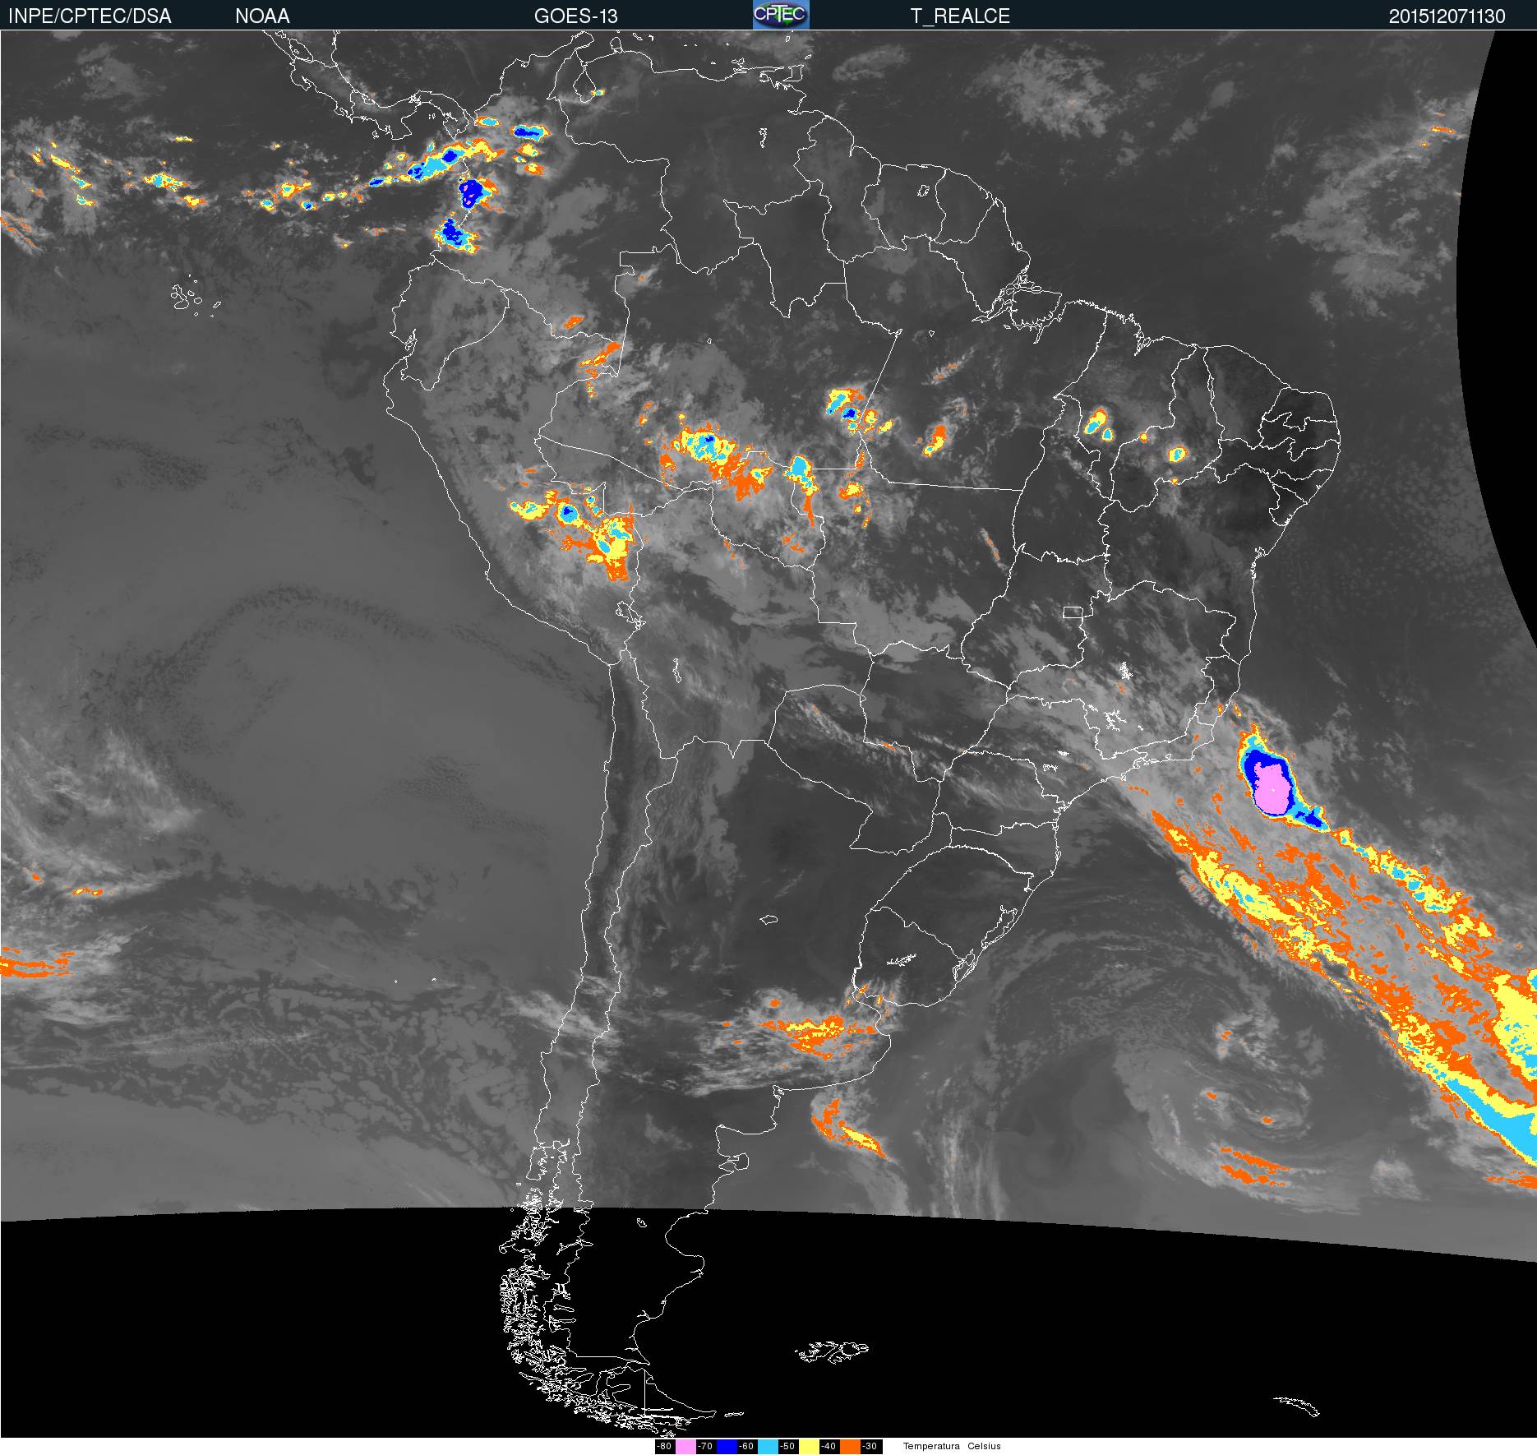Viewport: 1537px width, 1455px height.
Task: Click the light blue legend color swatch
Action: (x=768, y=1447)
